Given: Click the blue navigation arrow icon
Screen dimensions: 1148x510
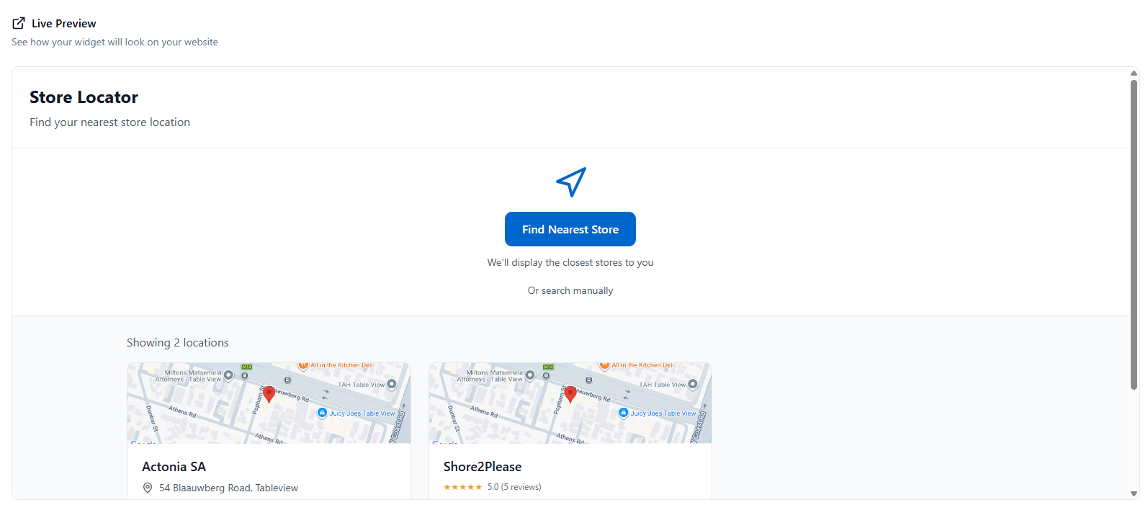Looking at the screenshot, I should [x=571, y=182].
